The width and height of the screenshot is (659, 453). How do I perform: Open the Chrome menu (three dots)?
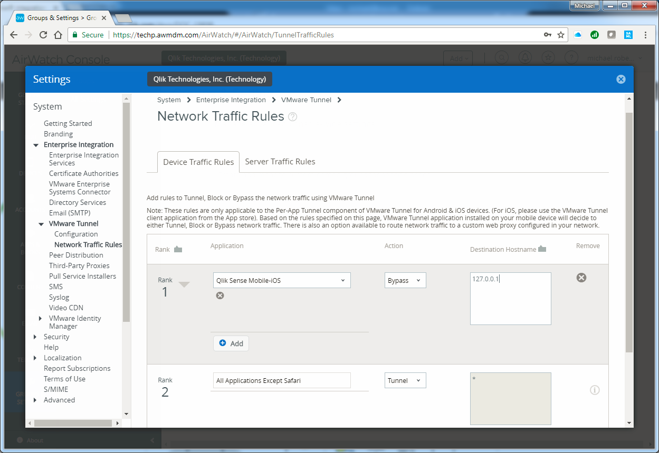pos(645,35)
